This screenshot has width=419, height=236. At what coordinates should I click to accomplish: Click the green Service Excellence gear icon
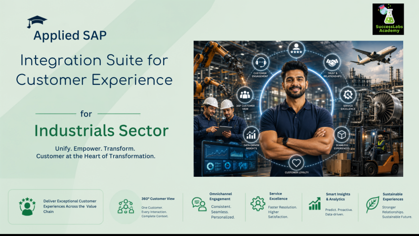pos(257,204)
